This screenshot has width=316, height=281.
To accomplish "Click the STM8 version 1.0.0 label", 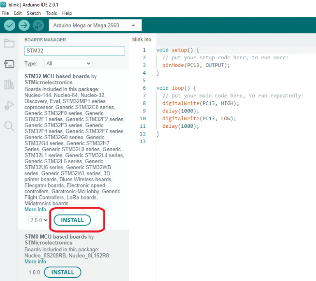I will pos(34,272).
